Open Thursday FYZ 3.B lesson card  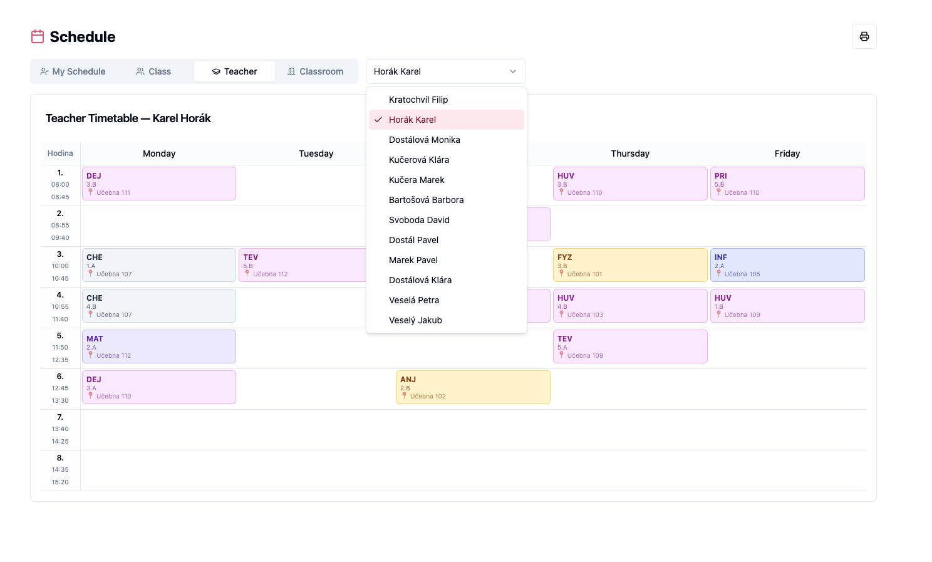pyautogui.click(x=630, y=265)
